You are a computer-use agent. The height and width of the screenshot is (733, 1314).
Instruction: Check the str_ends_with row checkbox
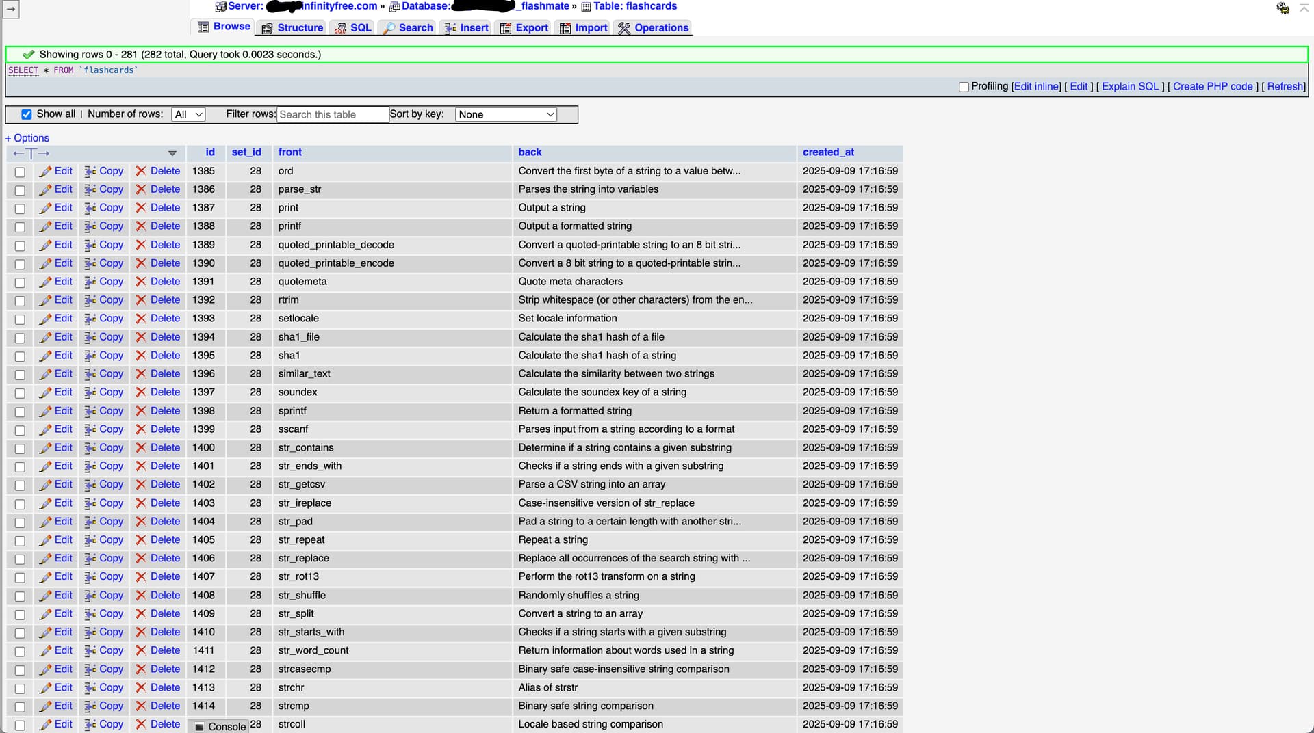click(20, 467)
